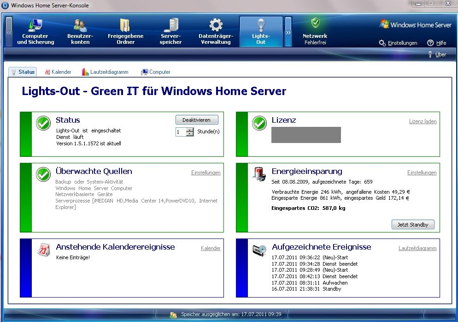Click the Windows Home Server-Konsole title icon
458x322 pixels.
5,5
